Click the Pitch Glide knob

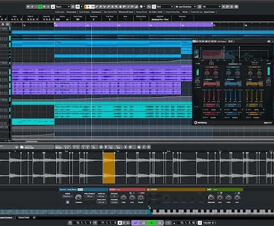coord(141,197)
